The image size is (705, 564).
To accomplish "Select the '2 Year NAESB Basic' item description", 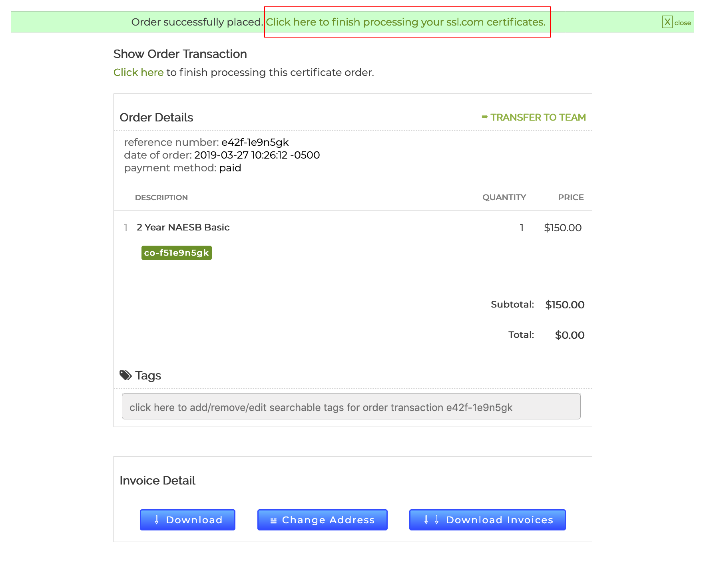I will click(x=183, y=227).
